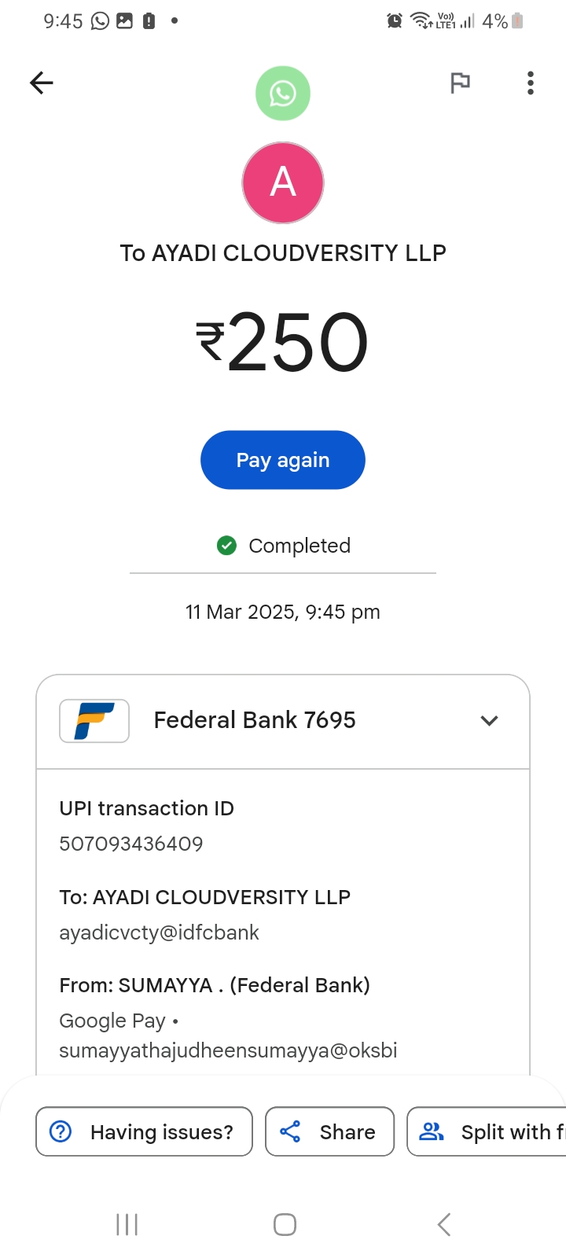
Task: Tap the back arrow icon
Action: (41, 83)
